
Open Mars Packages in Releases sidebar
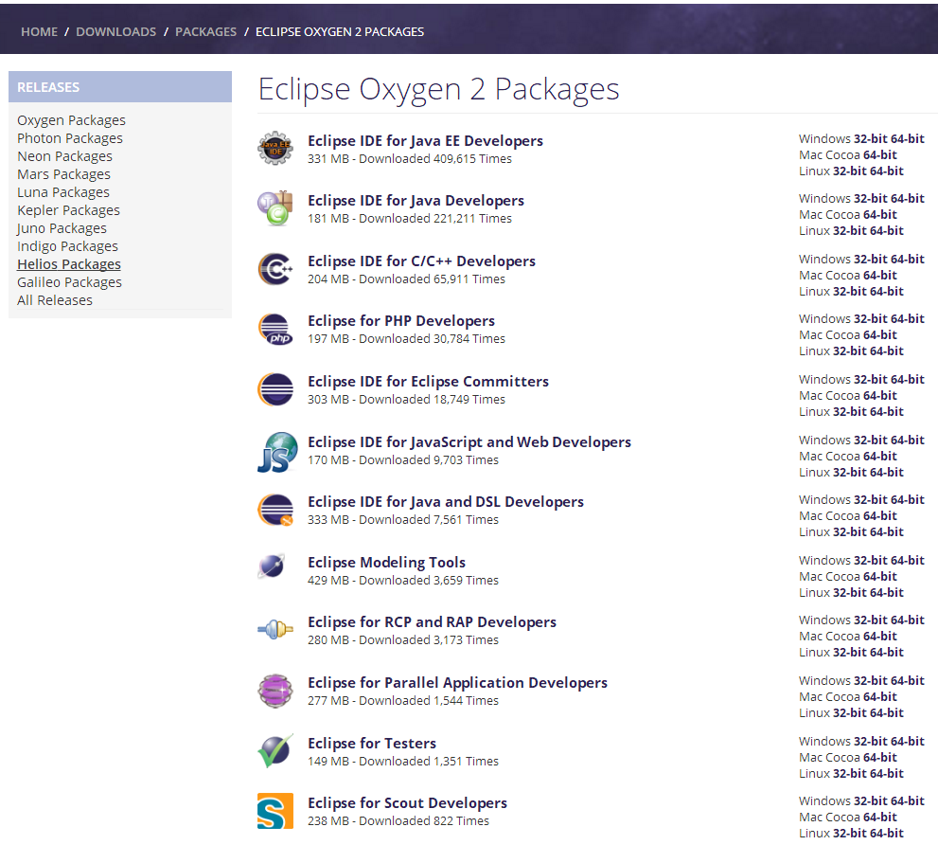coord(64,174)
